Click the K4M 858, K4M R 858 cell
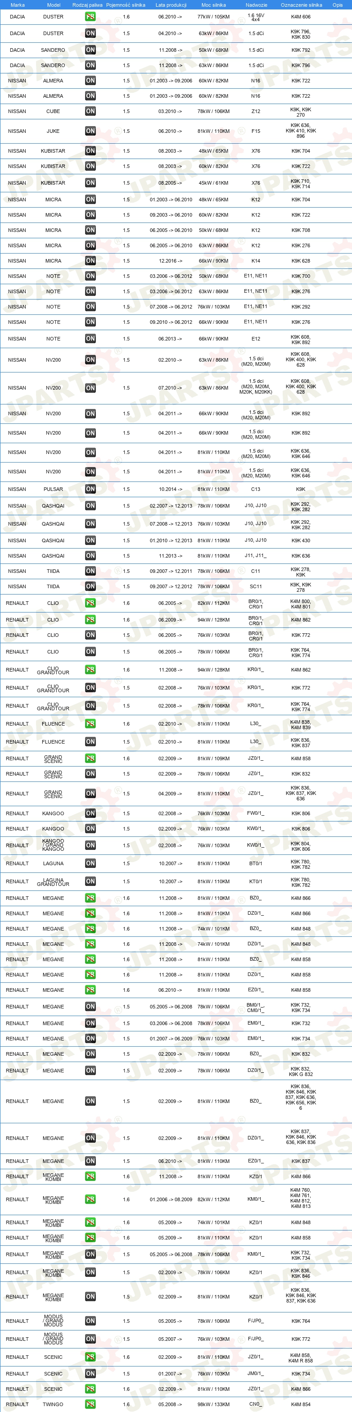Screen dimensions: 352x1412 coord(301,1358)
